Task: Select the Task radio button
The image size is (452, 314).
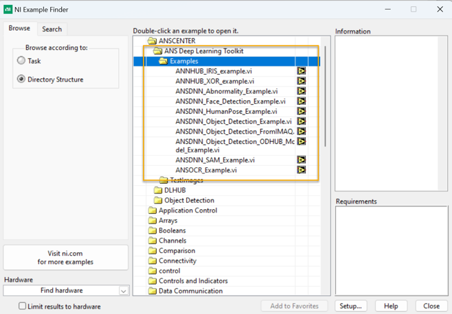Action: click(x=21, y=61)
